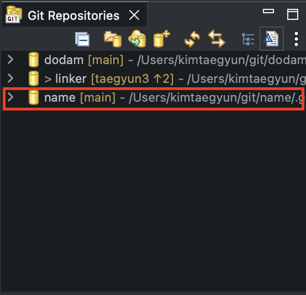This screenshot has height=295, width=306.
Task: Toggle Link with Editor and Selection
Action: tap(217, 39)
